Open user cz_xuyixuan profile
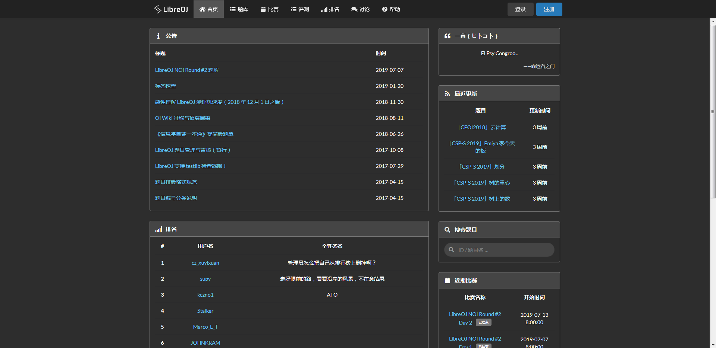This screenshot has height=348, width=716. pyautogui.click(x=205, y=263)
